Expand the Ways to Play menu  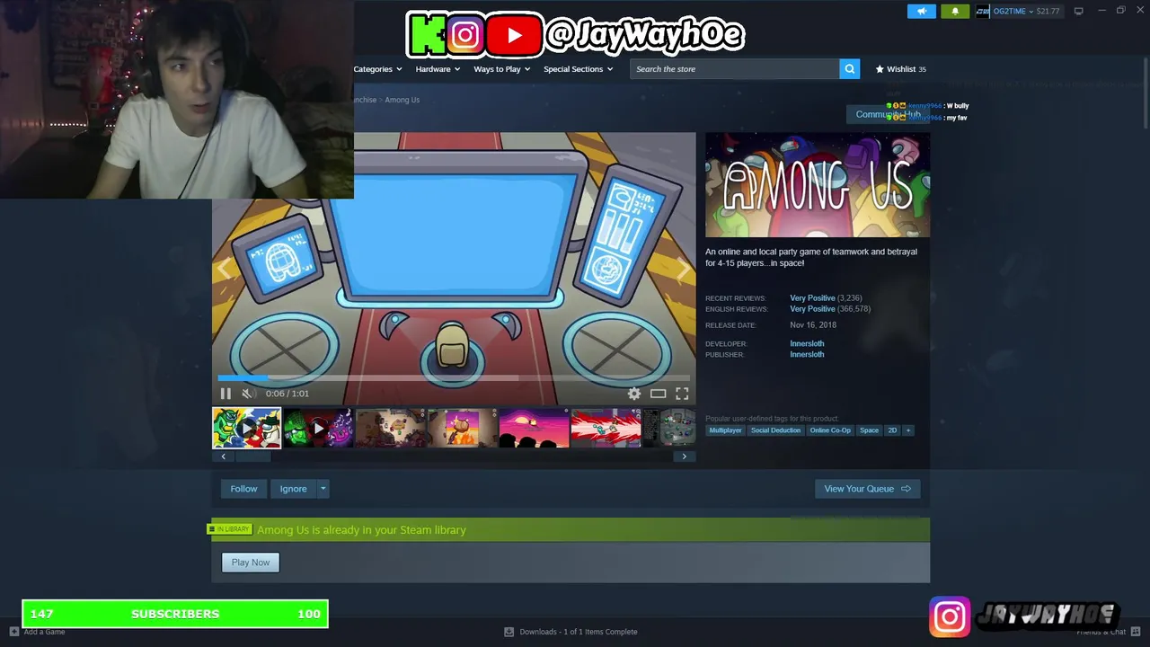coord(501,69)
